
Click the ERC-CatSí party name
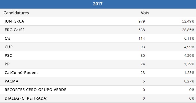click(14, 30)
